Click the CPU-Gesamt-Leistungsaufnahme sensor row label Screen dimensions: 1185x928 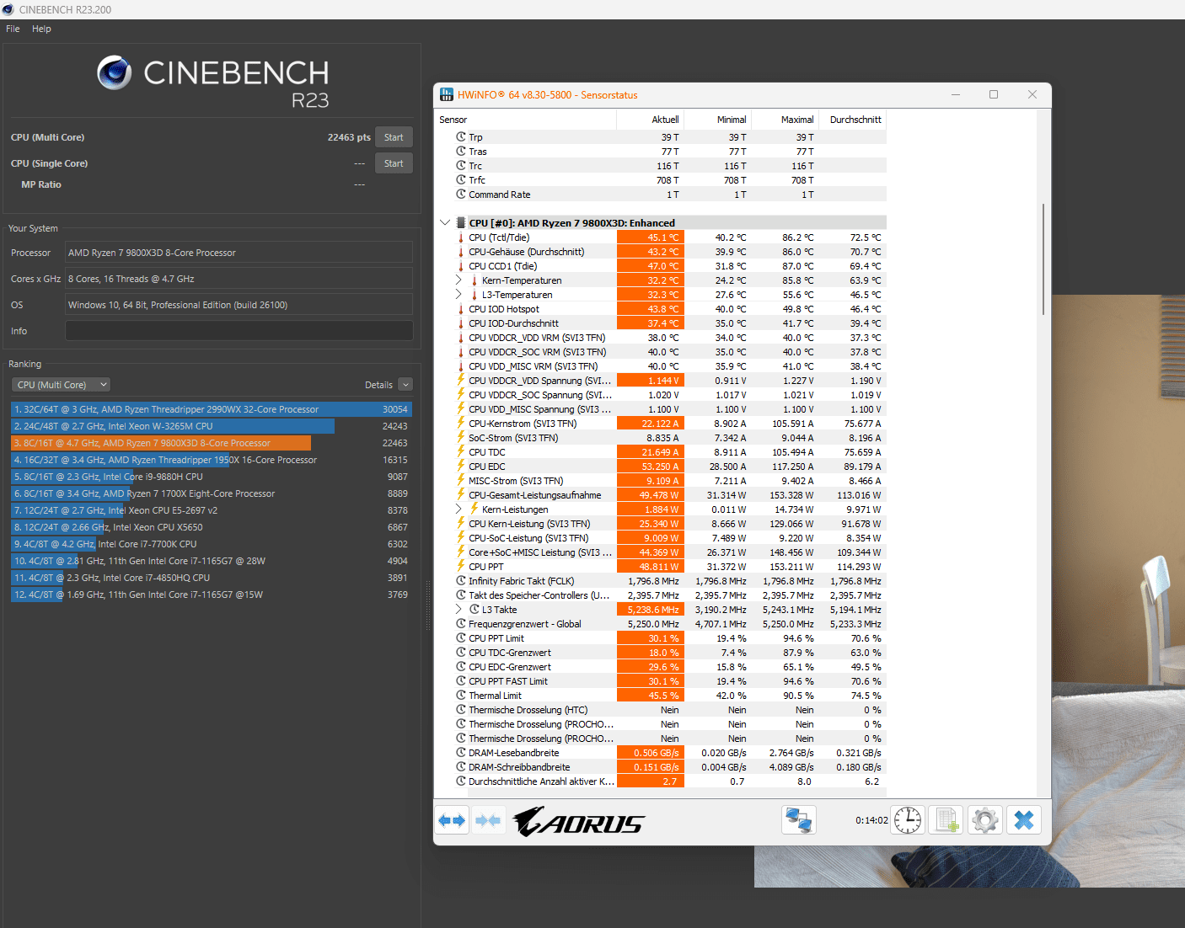coord(534,495)
